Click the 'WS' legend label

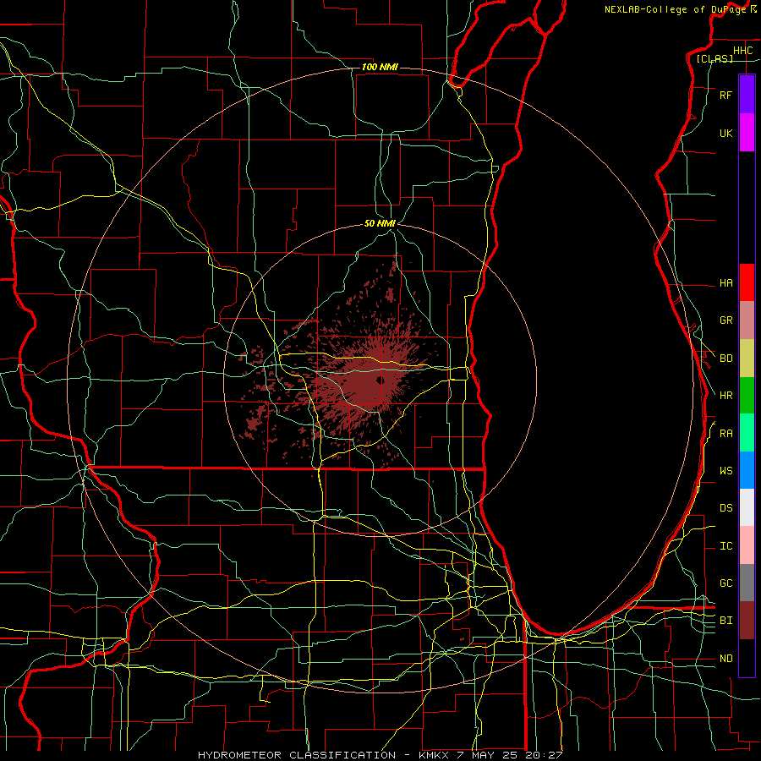pyautogui.click(x=725, y=471)
